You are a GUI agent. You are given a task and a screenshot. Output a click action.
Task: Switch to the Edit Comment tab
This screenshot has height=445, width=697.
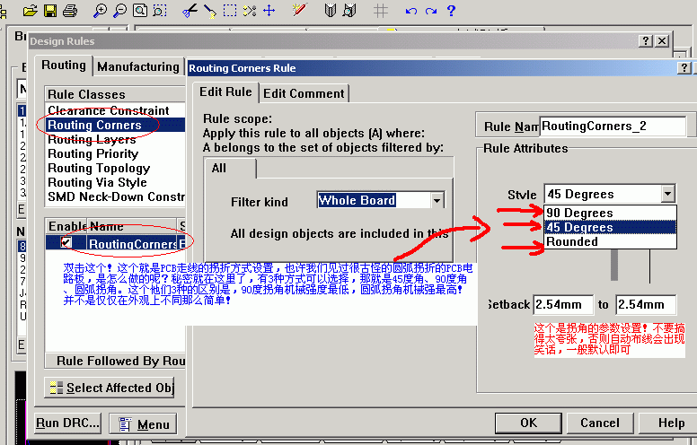click(304, 93)
